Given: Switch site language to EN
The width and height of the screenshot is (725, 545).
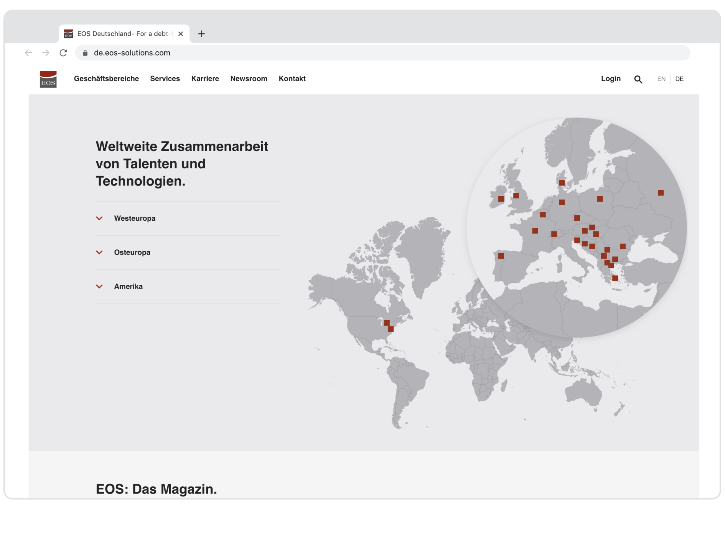Looking at the screenshot, I should pos(661,79).
